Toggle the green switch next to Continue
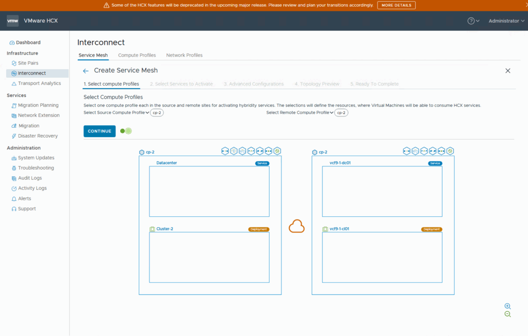The image size is (528, 336). [x=126, y=131]
